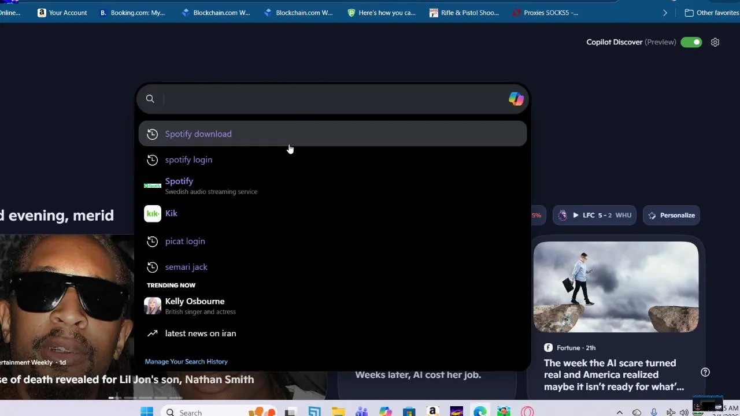Launch Copilot app from taskbar
This screenshot has width=740, height=416.
coord(386,412)
